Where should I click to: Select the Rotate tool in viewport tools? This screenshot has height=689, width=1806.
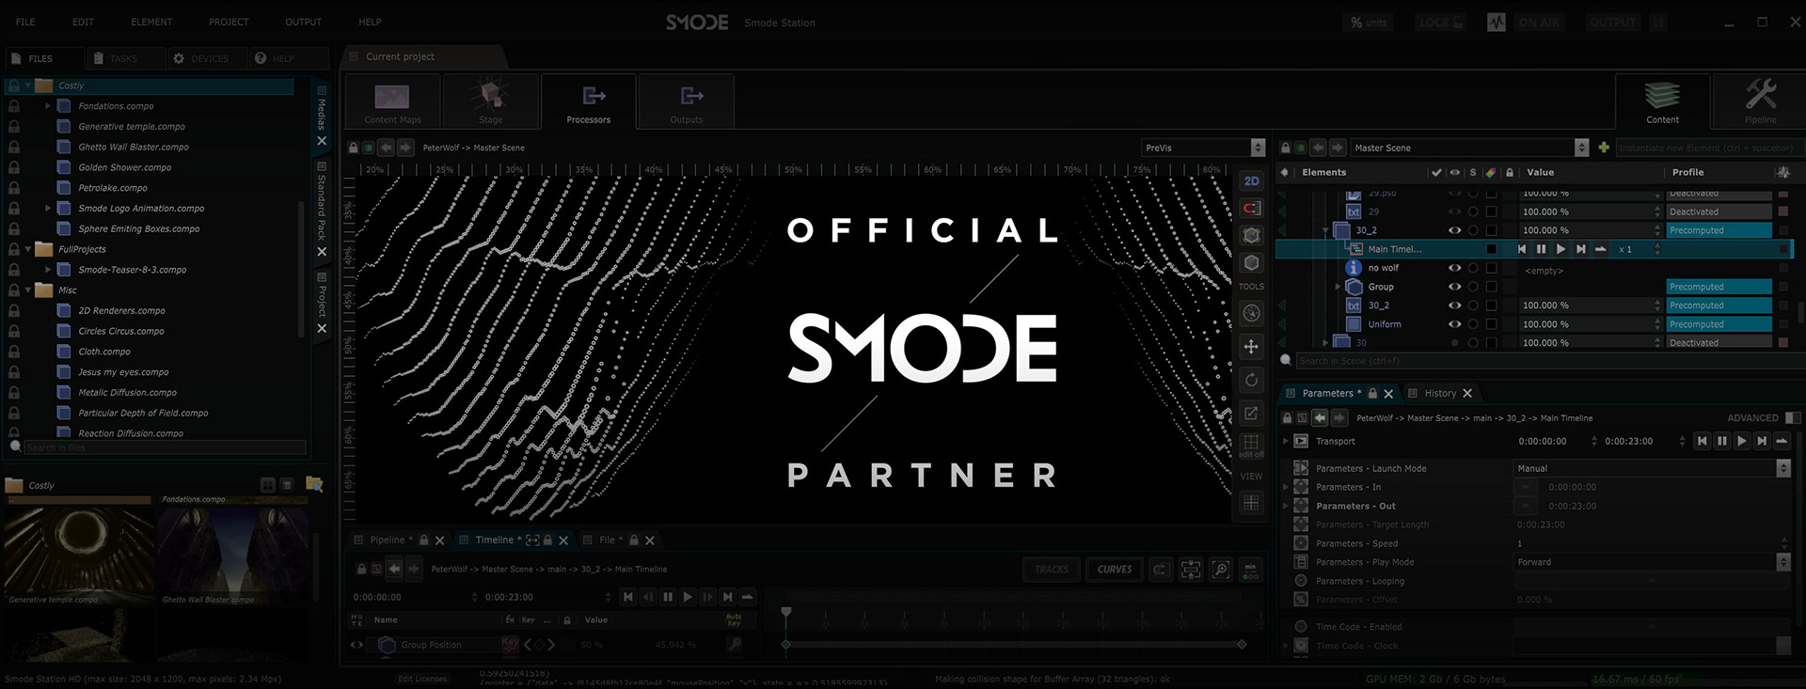pos(1251,380)
